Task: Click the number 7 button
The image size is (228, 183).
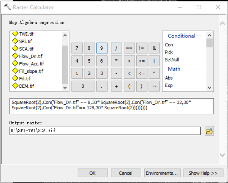Action: (77, 48)
